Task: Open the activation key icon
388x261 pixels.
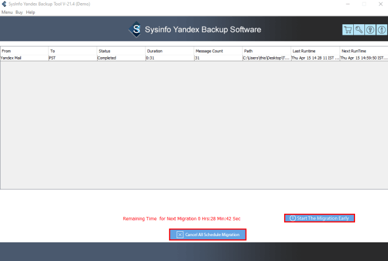Action: [359, 30]
